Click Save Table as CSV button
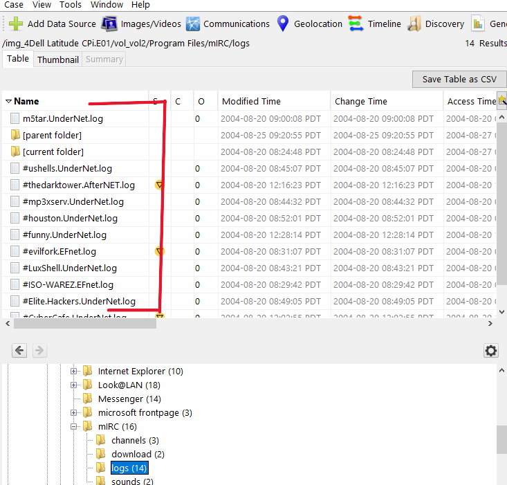Screen dimensions: 507x485 (459, 79)
